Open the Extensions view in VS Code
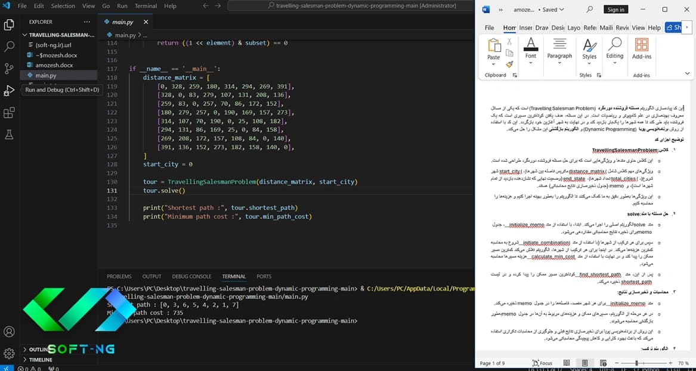 click(9, 113)
